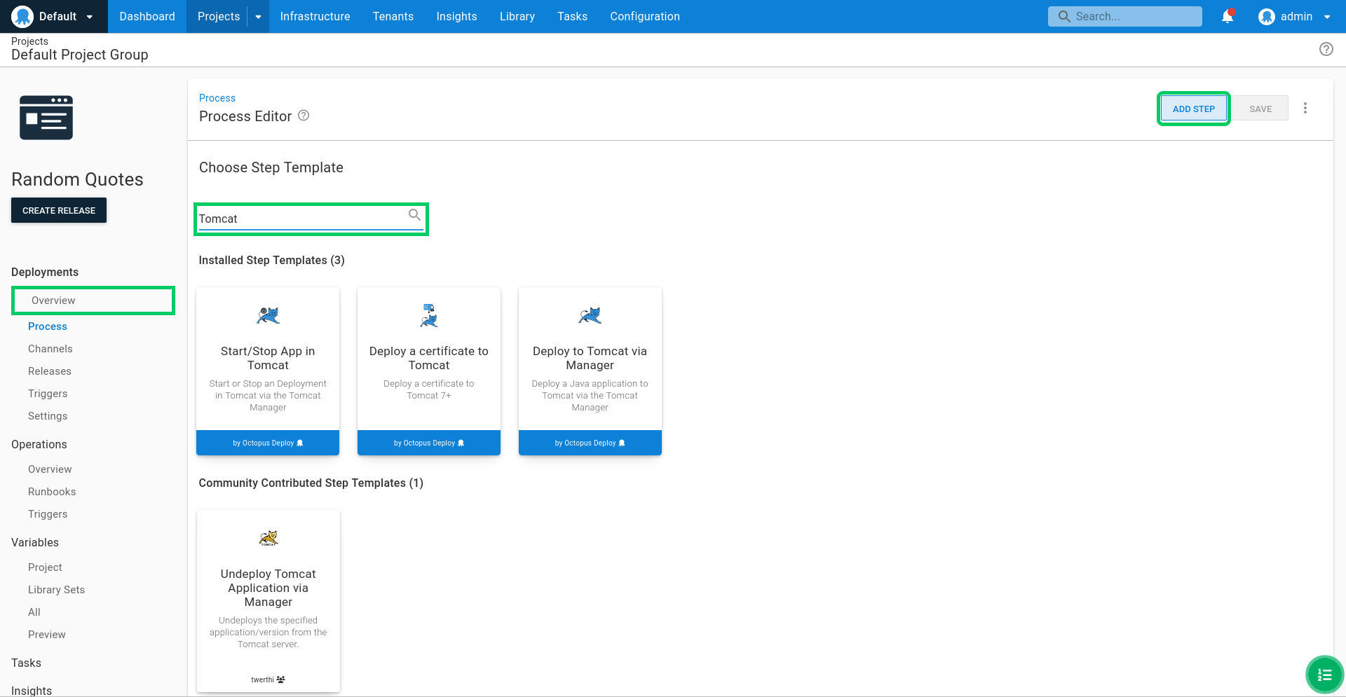Viewport: 1346px width, 697px height.
Task: Click 'by Octopus Deploy' footer on certificate card
Action: click(x=429, y=443)
